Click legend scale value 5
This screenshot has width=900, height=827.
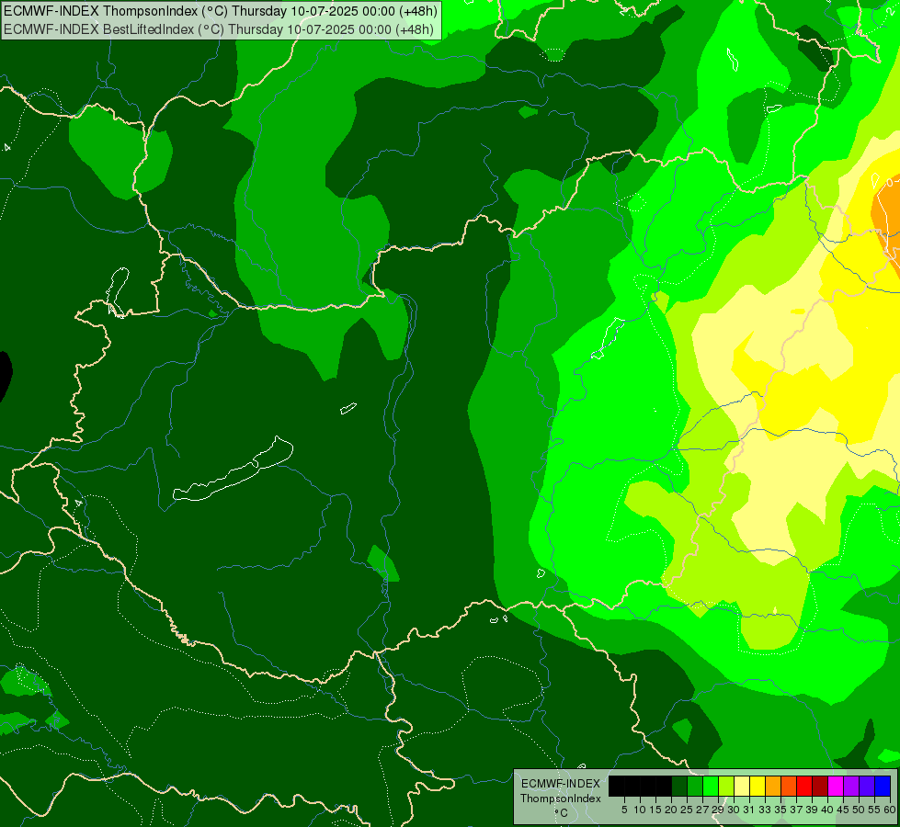coord(624,810)
